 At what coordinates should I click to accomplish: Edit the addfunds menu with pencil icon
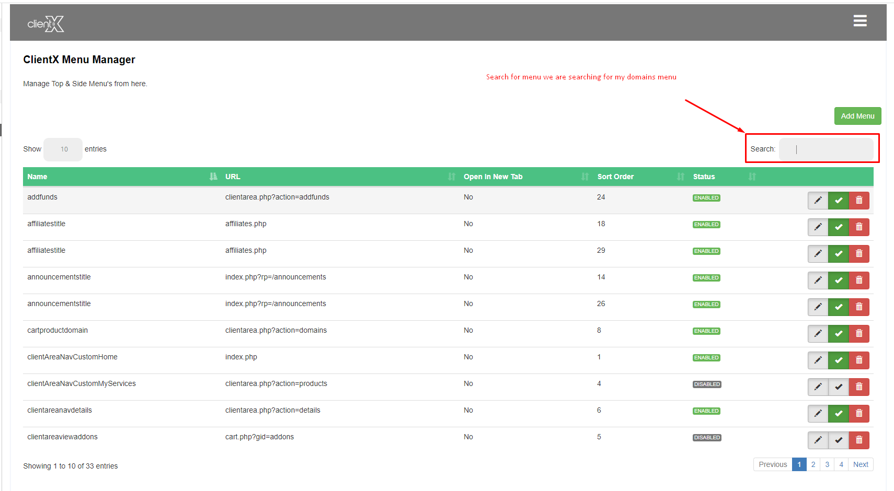coord(818,201)
